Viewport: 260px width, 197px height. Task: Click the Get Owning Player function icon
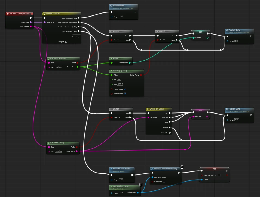coord(111,186)
